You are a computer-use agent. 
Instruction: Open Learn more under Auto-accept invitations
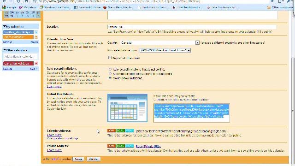pos(54,86)
